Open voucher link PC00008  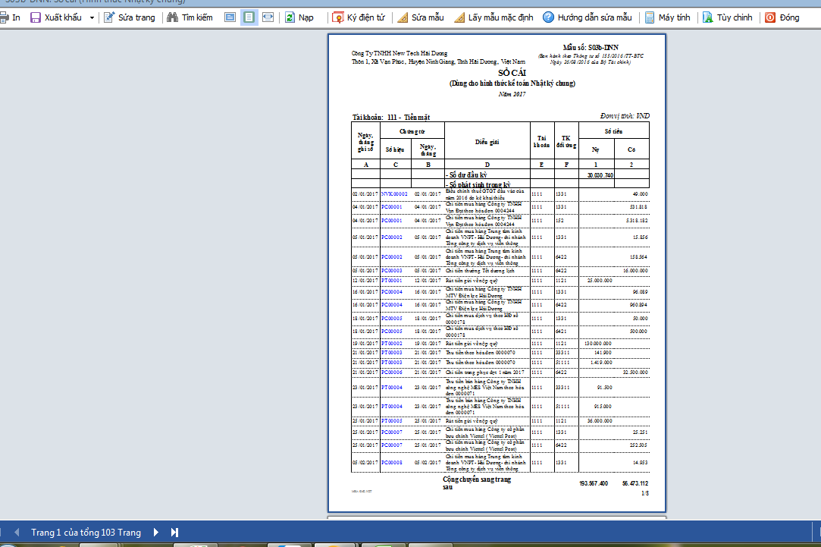point(392,463)
